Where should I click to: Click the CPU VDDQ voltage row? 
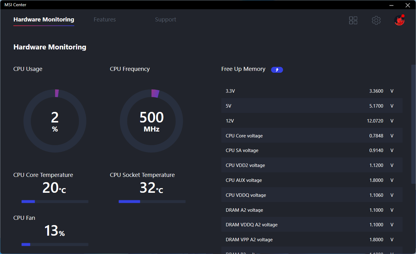tap(312, 195)
